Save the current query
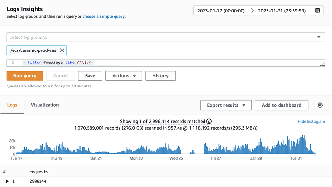 pyautogui.click(x=90, y=76)
